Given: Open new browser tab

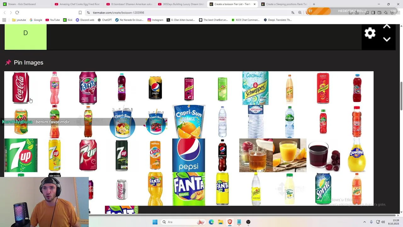Looking at the screenshot, I should coord(314,4).
